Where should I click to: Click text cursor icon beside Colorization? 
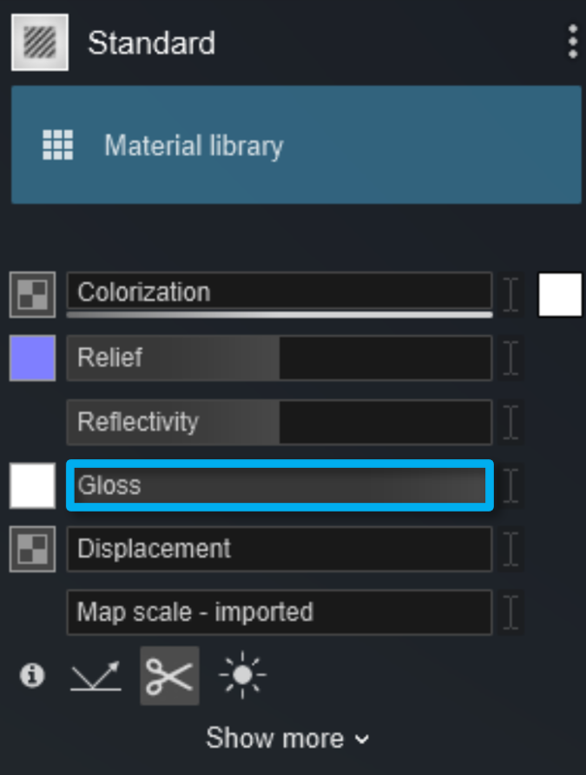pos(510,294)
